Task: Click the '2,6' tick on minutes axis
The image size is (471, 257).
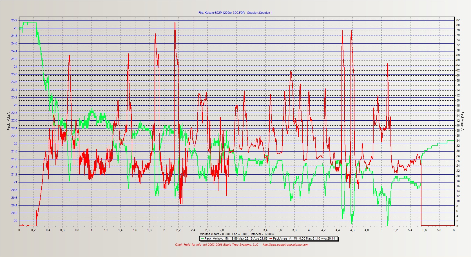Action: click(x=207, y=230)
